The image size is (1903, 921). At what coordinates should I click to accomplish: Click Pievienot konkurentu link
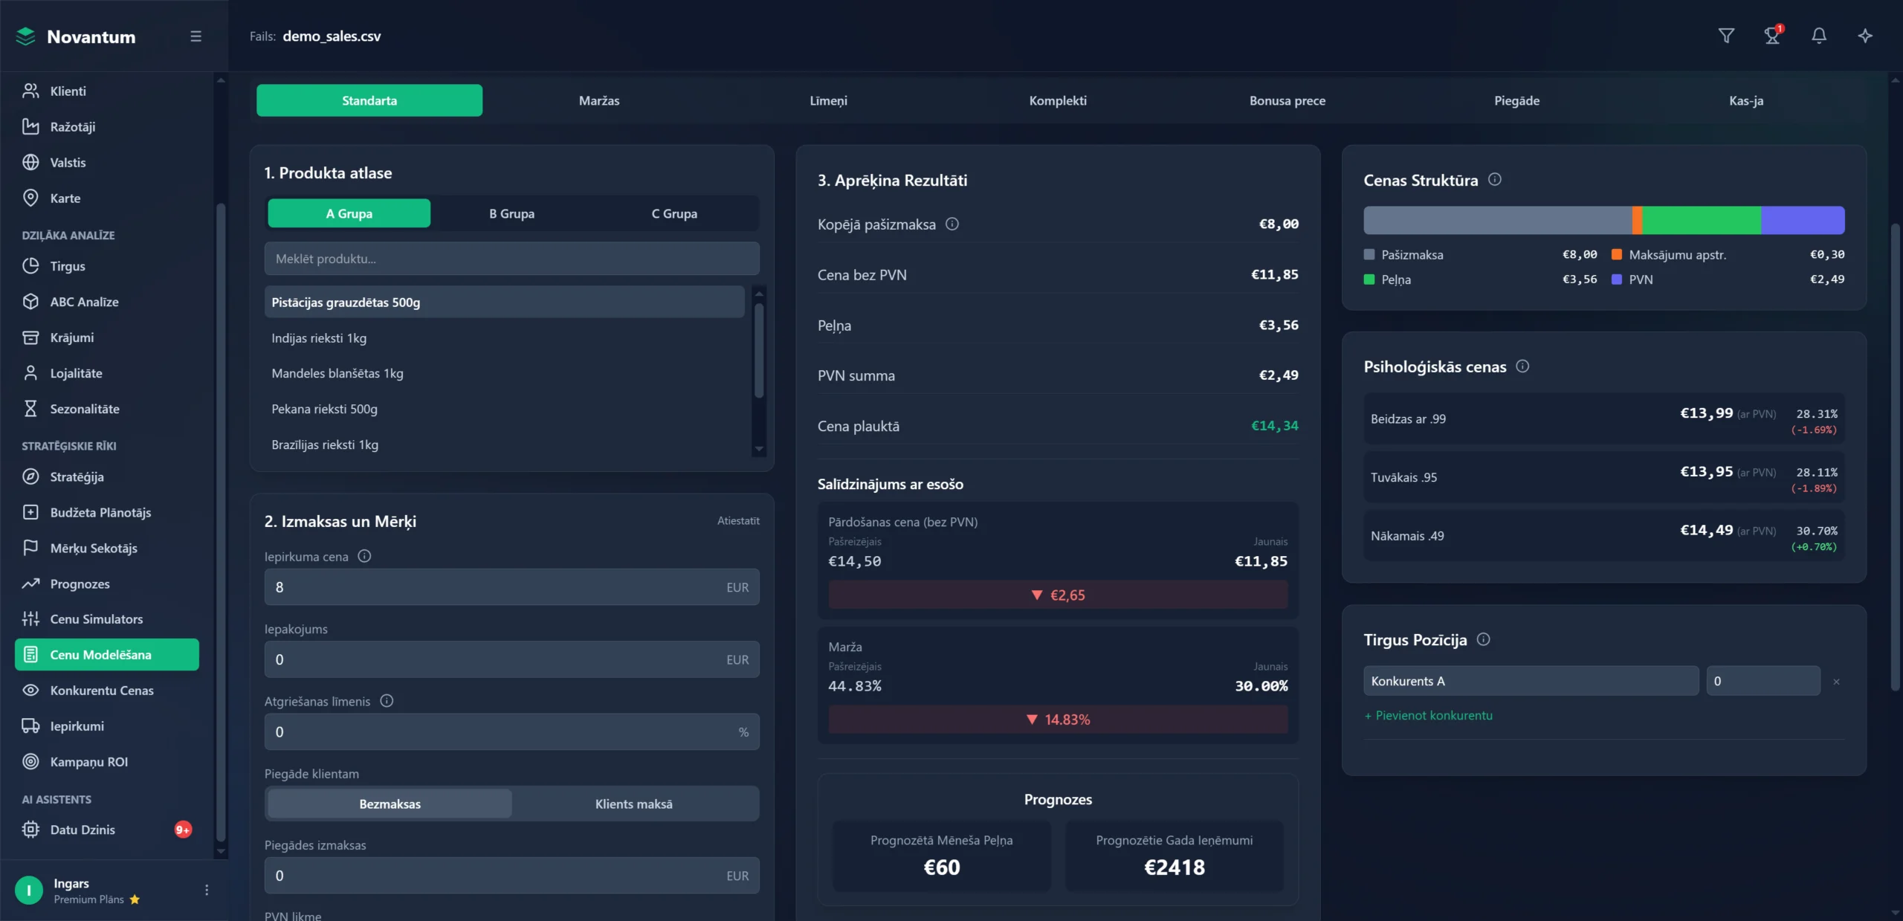pos(1428,715)
